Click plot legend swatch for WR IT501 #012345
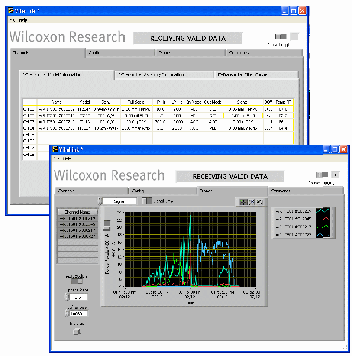 [326, 219]
